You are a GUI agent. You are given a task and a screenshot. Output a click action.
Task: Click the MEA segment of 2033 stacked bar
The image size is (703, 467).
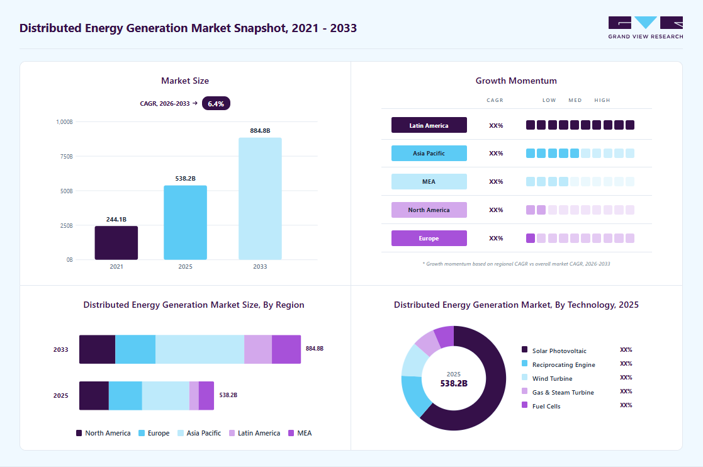(286, 349)
